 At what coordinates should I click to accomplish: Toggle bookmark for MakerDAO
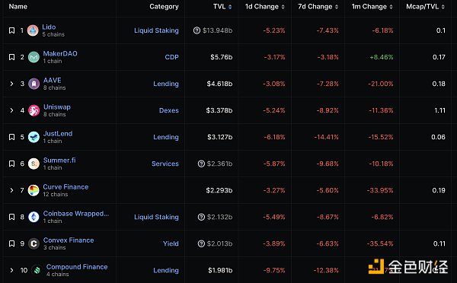(11, 57)
